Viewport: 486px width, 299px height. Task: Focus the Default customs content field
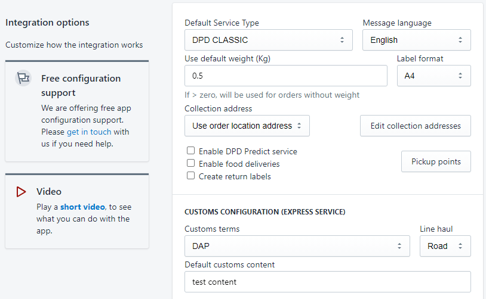point(327,282)
